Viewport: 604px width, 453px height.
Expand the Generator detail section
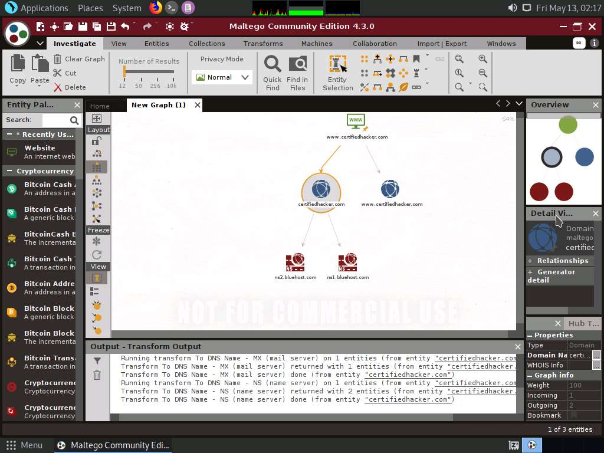(530, 272)
